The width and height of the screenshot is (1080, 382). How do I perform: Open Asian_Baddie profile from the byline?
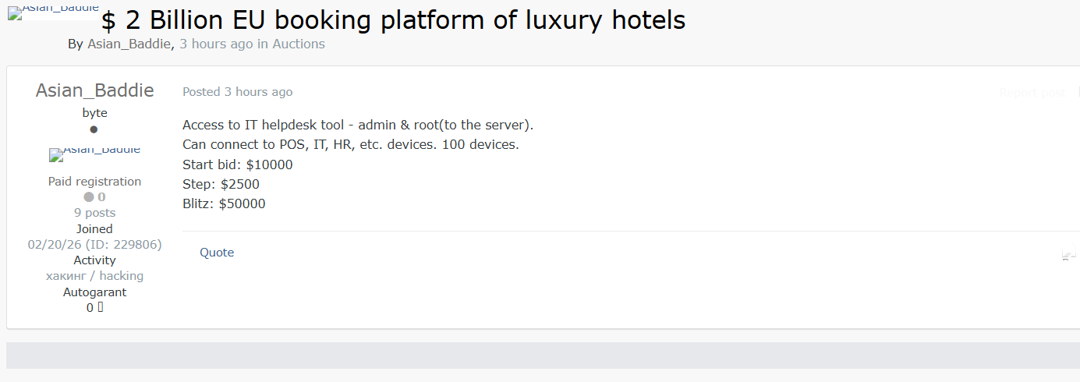pos(129,44)
